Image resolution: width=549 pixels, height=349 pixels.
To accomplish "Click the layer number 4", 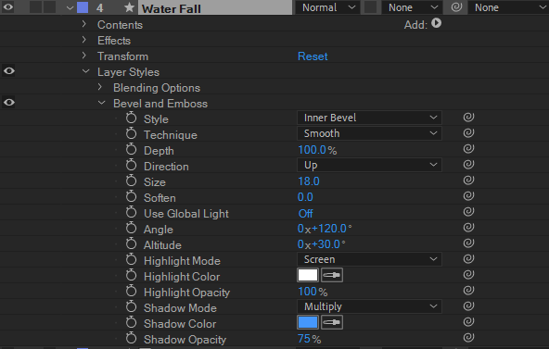I will (100, 7).
